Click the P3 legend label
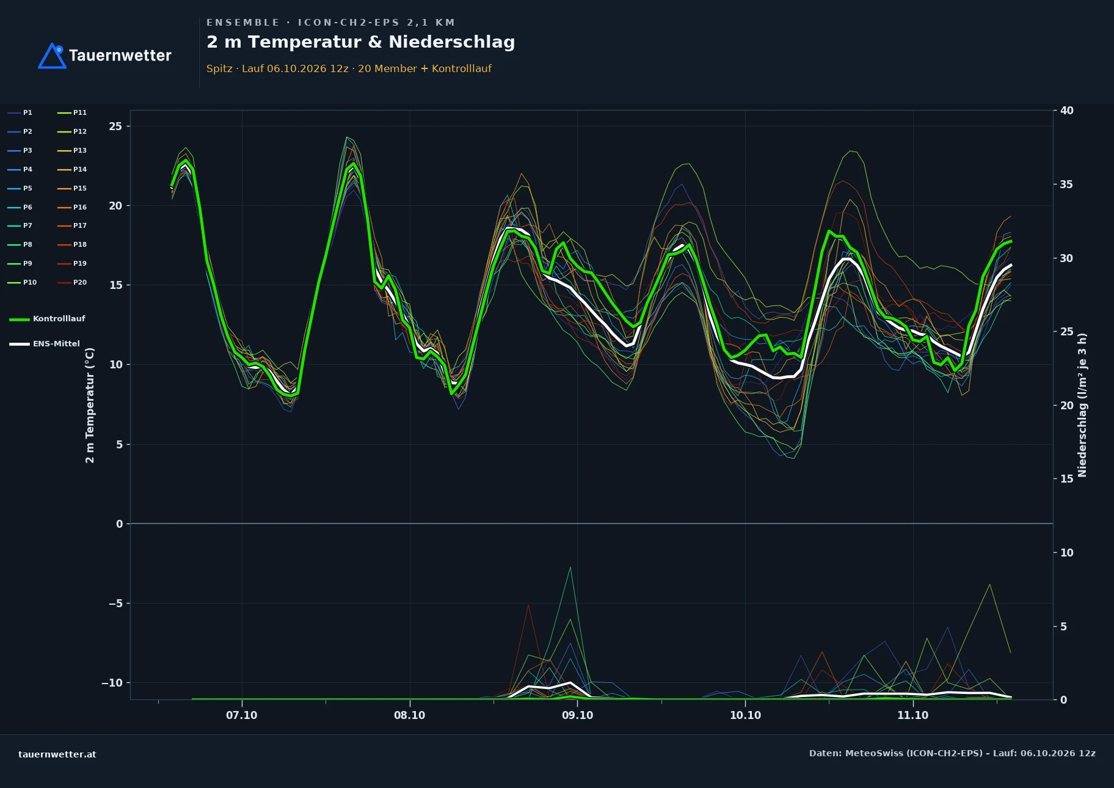 coord(27,150)
